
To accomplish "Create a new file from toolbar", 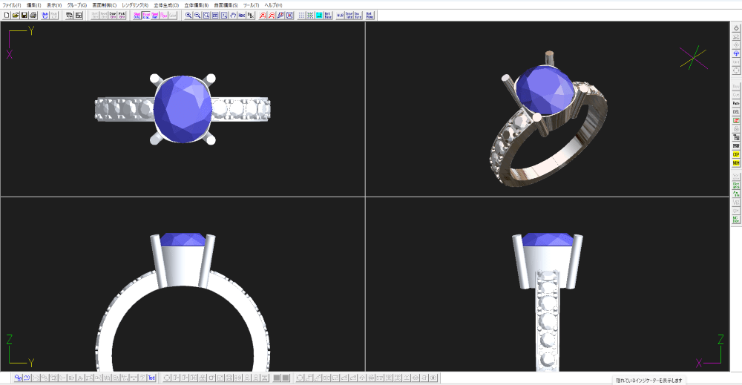I will point(7,15).
